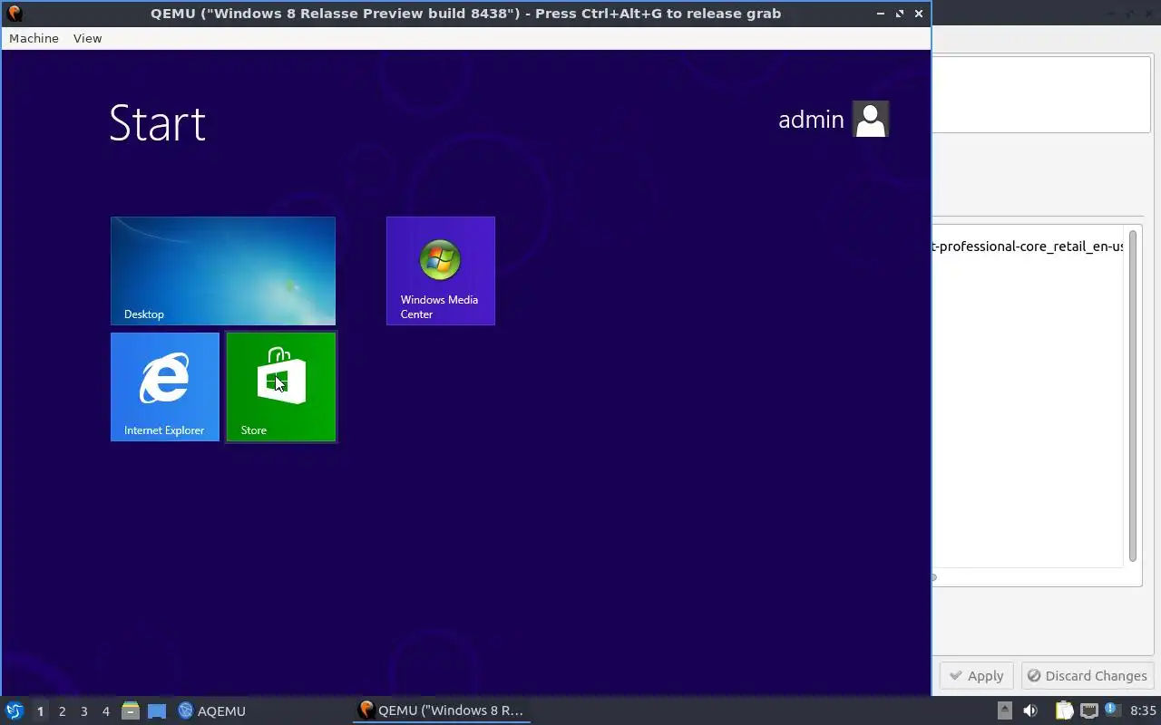The height and width of the screenshot is (725, 1161).
Task: Open the clipboard manager tray icon
Action: pyautogui.click(x=1064, y=710)
